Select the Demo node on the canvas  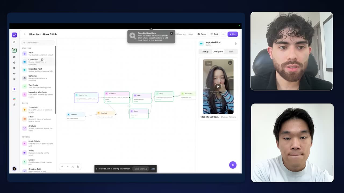click(139, 114)
